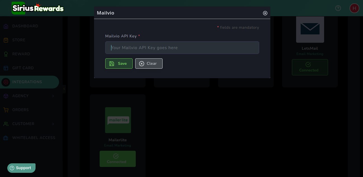363x177 pixels.
Task: Click the Mailerlite logo thumbnail
Action: click(118, 120)
